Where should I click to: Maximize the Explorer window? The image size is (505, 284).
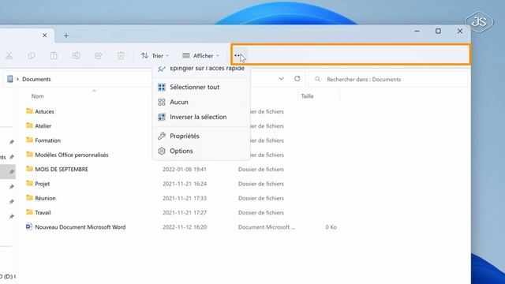point(439,32)
